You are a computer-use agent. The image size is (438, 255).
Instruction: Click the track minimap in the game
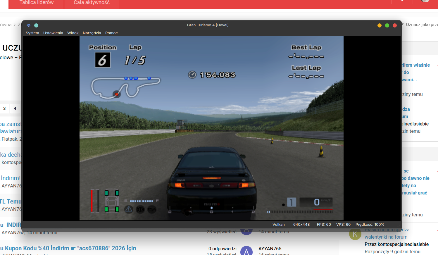tap(126, 87)
